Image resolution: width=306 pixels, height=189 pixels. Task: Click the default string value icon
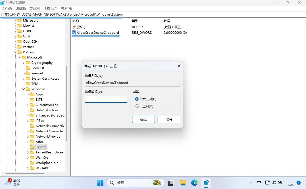[74, 27]
